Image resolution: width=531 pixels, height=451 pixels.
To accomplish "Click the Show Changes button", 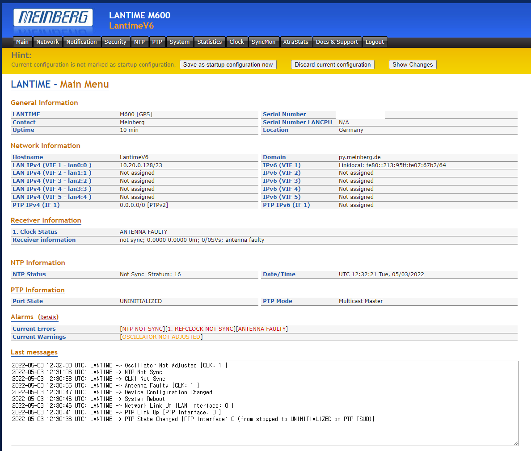I will (x=413, y=65).
